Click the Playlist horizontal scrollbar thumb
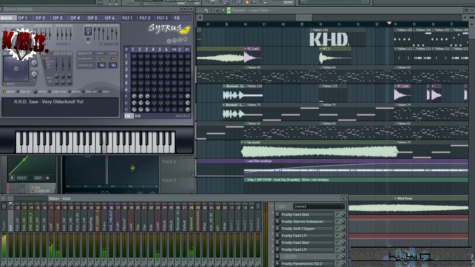 (x=304, y=17)
